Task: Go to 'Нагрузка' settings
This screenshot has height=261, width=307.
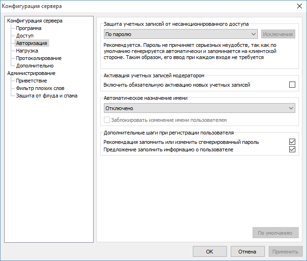Action: pos(27,51)
